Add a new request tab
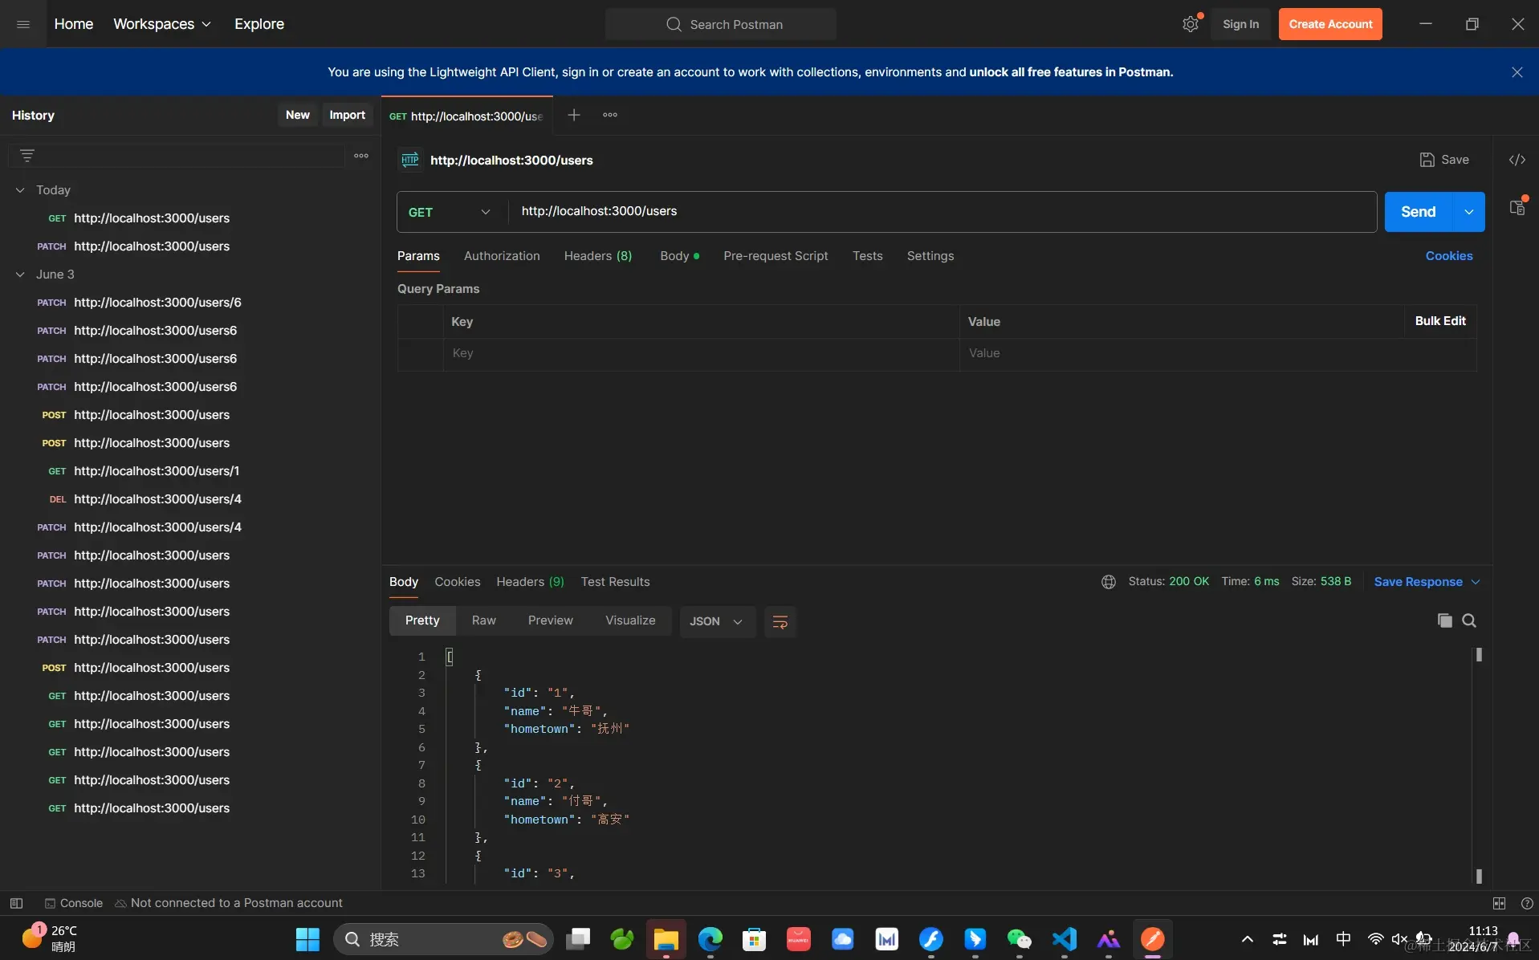Viewport: 1539px width, 960px height. coord(573,115)
